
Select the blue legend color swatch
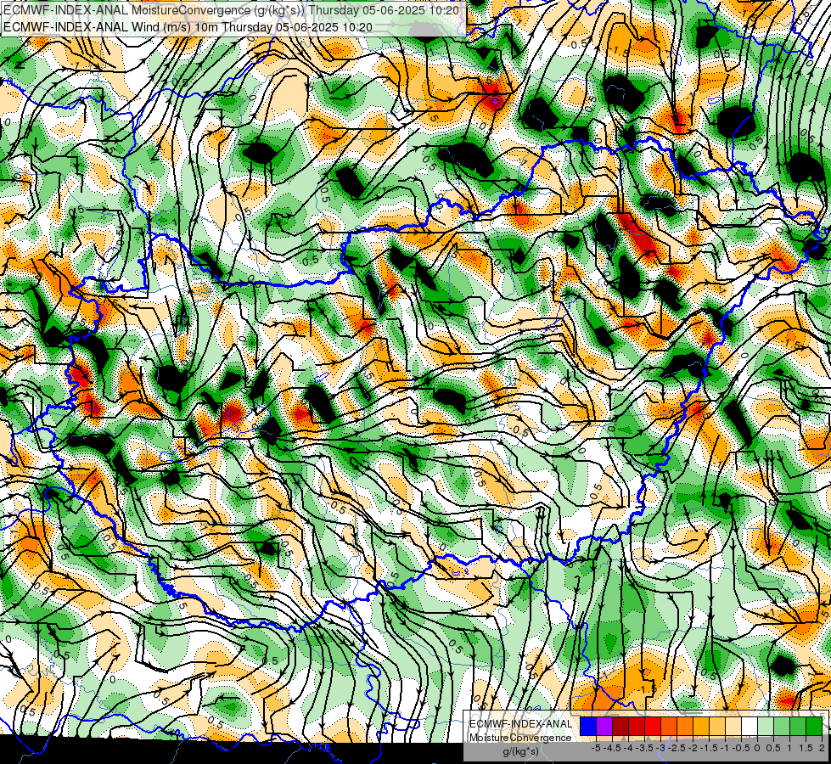588,726
